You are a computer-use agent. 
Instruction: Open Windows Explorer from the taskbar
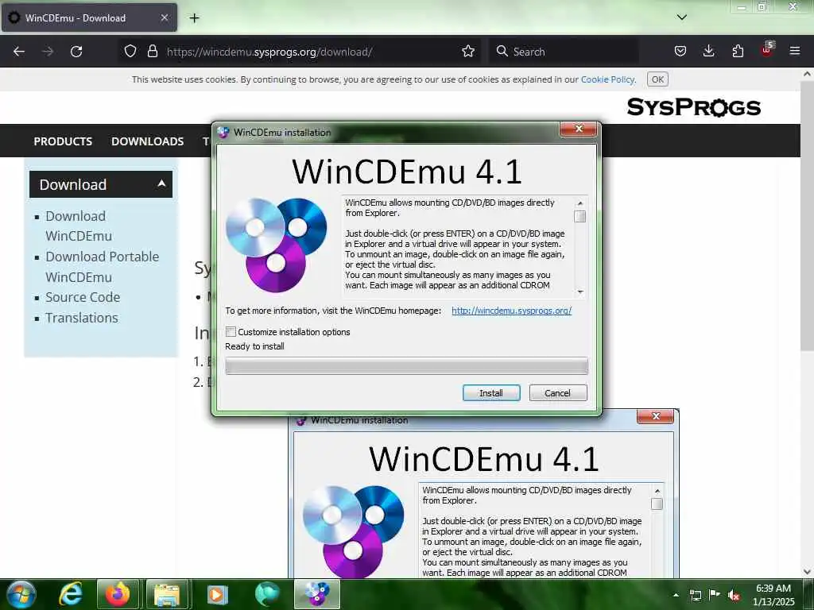(x=167, y=594)
